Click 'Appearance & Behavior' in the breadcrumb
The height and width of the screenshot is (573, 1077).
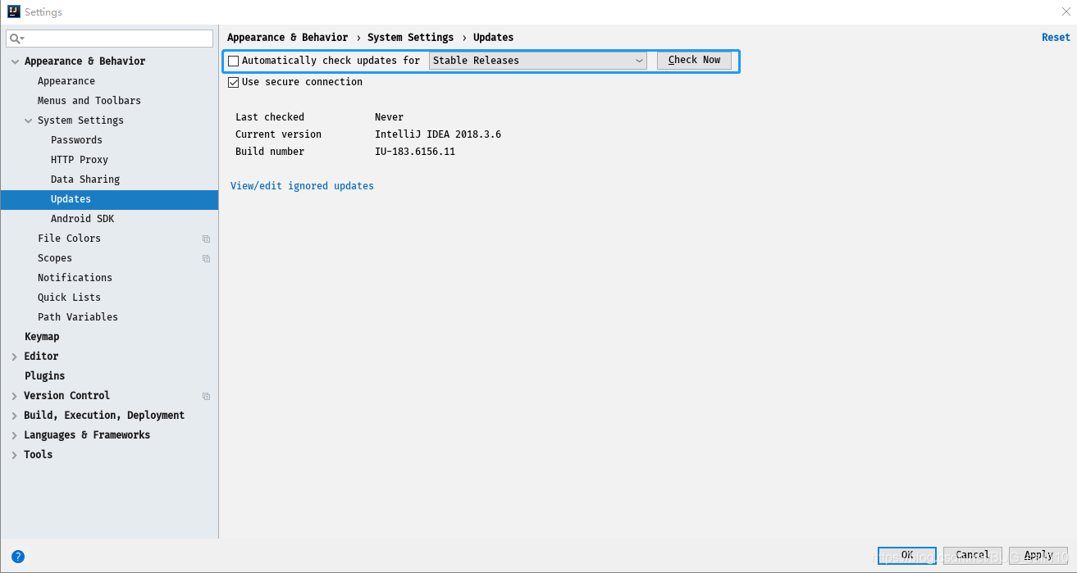coord(288,37)
